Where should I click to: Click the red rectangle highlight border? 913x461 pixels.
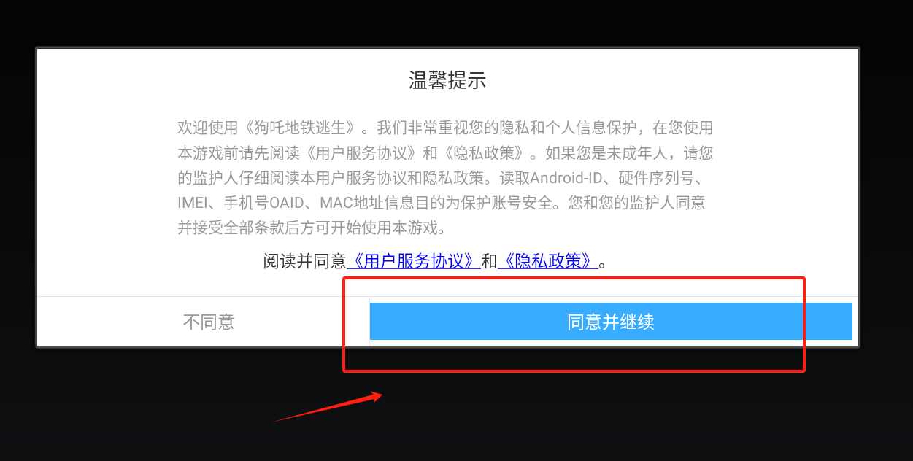coord(574,278)
